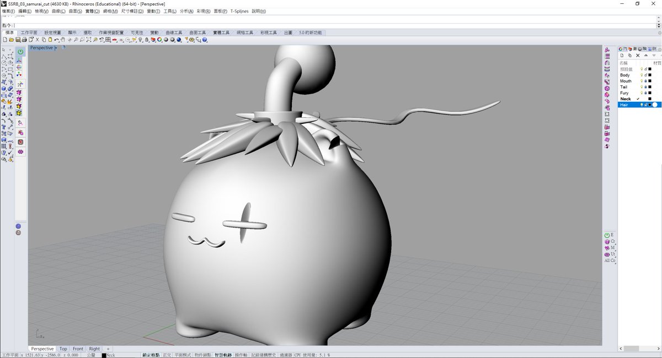Screen dimensions: 662x358
Task: Toggle the Body layer lock icon
Action: (645, 75)
